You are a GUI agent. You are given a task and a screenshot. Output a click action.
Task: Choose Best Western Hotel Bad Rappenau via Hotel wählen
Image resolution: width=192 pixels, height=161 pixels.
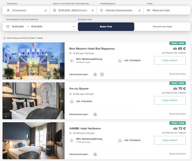pyautogui.click(x=170, y=60)
